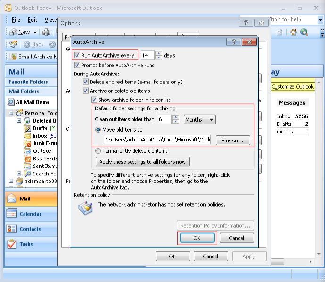This screenshot has height=282, width=325.
Task: Toggle Prompt before AutoArchive runs checkbox
Action: [x=77, y=65]
